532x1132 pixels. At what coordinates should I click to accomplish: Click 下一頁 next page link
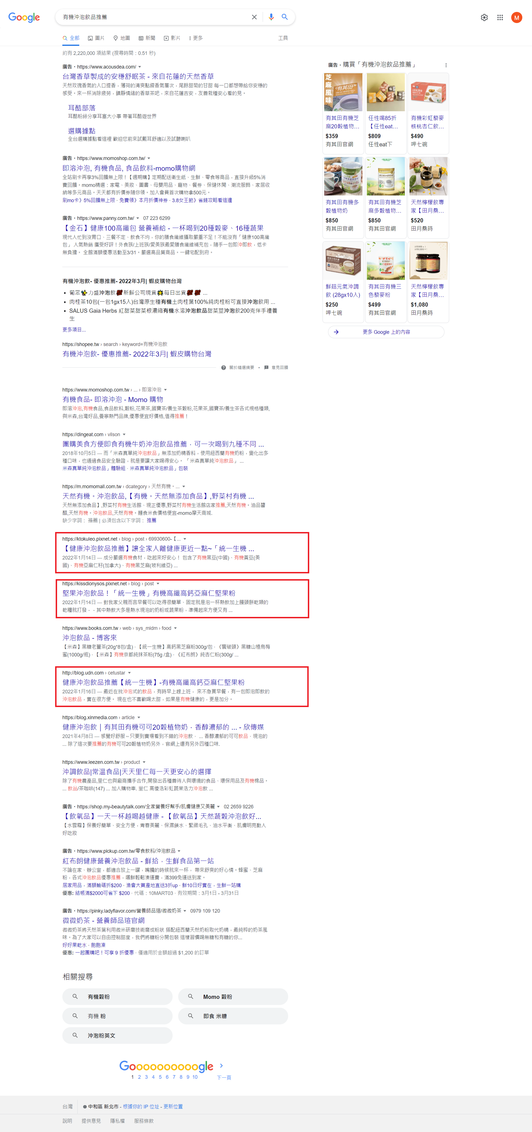click(224, 1078)
